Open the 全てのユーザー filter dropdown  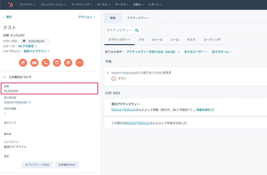point(195,52)
